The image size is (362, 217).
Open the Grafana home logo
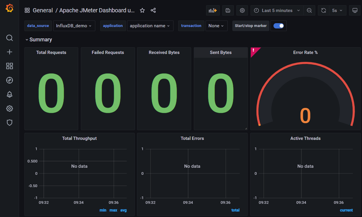pyautogui.click(x=9, y=8)
